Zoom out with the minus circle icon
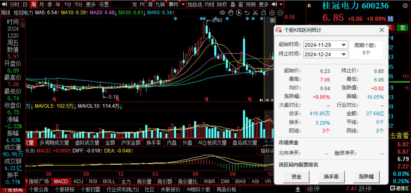 280,13
